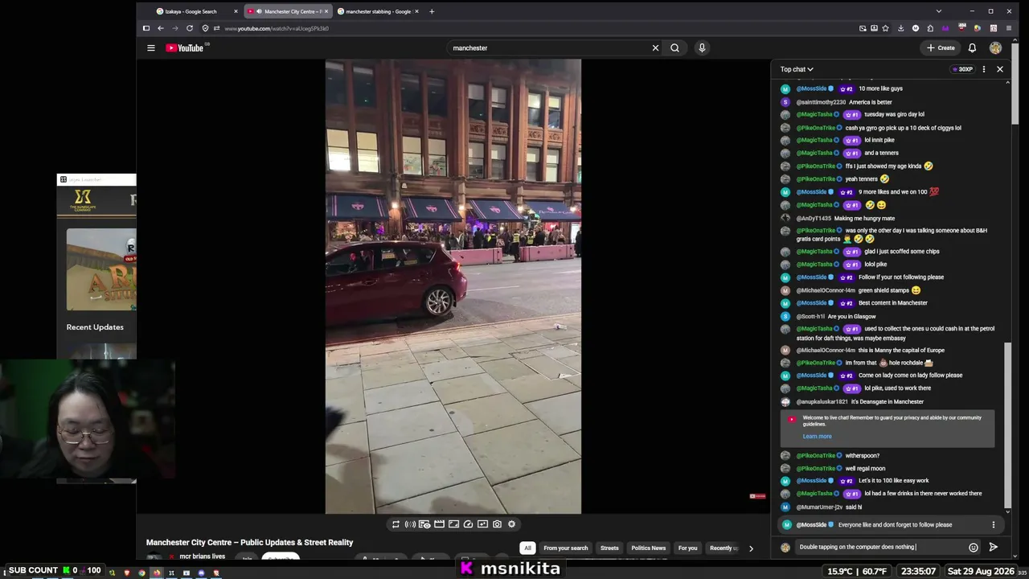Show more filter chips with arrow
The width and height of the screenshot is (1029, 579).
[751, 548]
